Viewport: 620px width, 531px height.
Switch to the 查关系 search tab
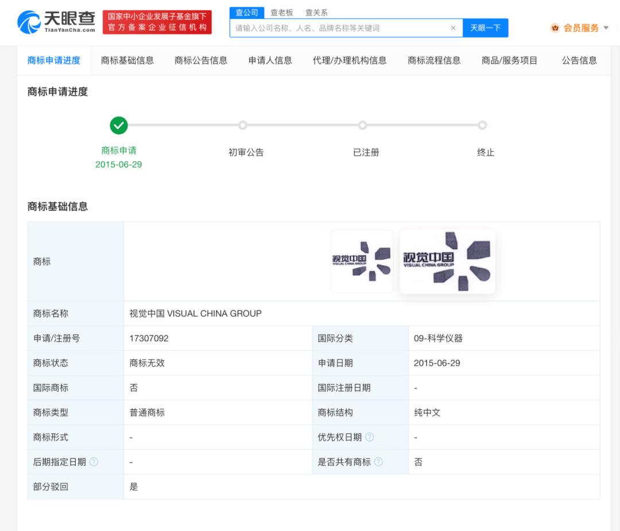(316, 13)
